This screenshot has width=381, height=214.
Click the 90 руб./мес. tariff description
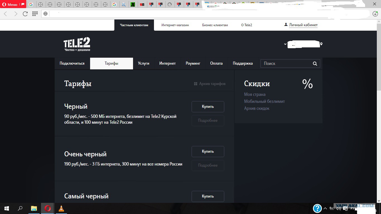pyautogui.click(x=120, y=119)
